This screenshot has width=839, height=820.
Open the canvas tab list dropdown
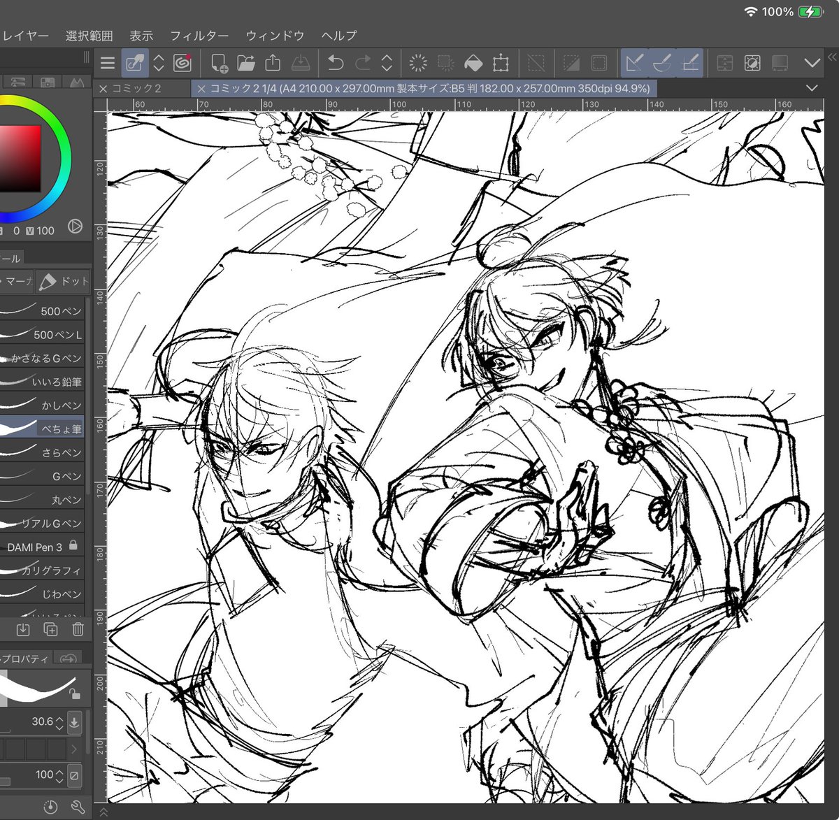pos(812,88)
